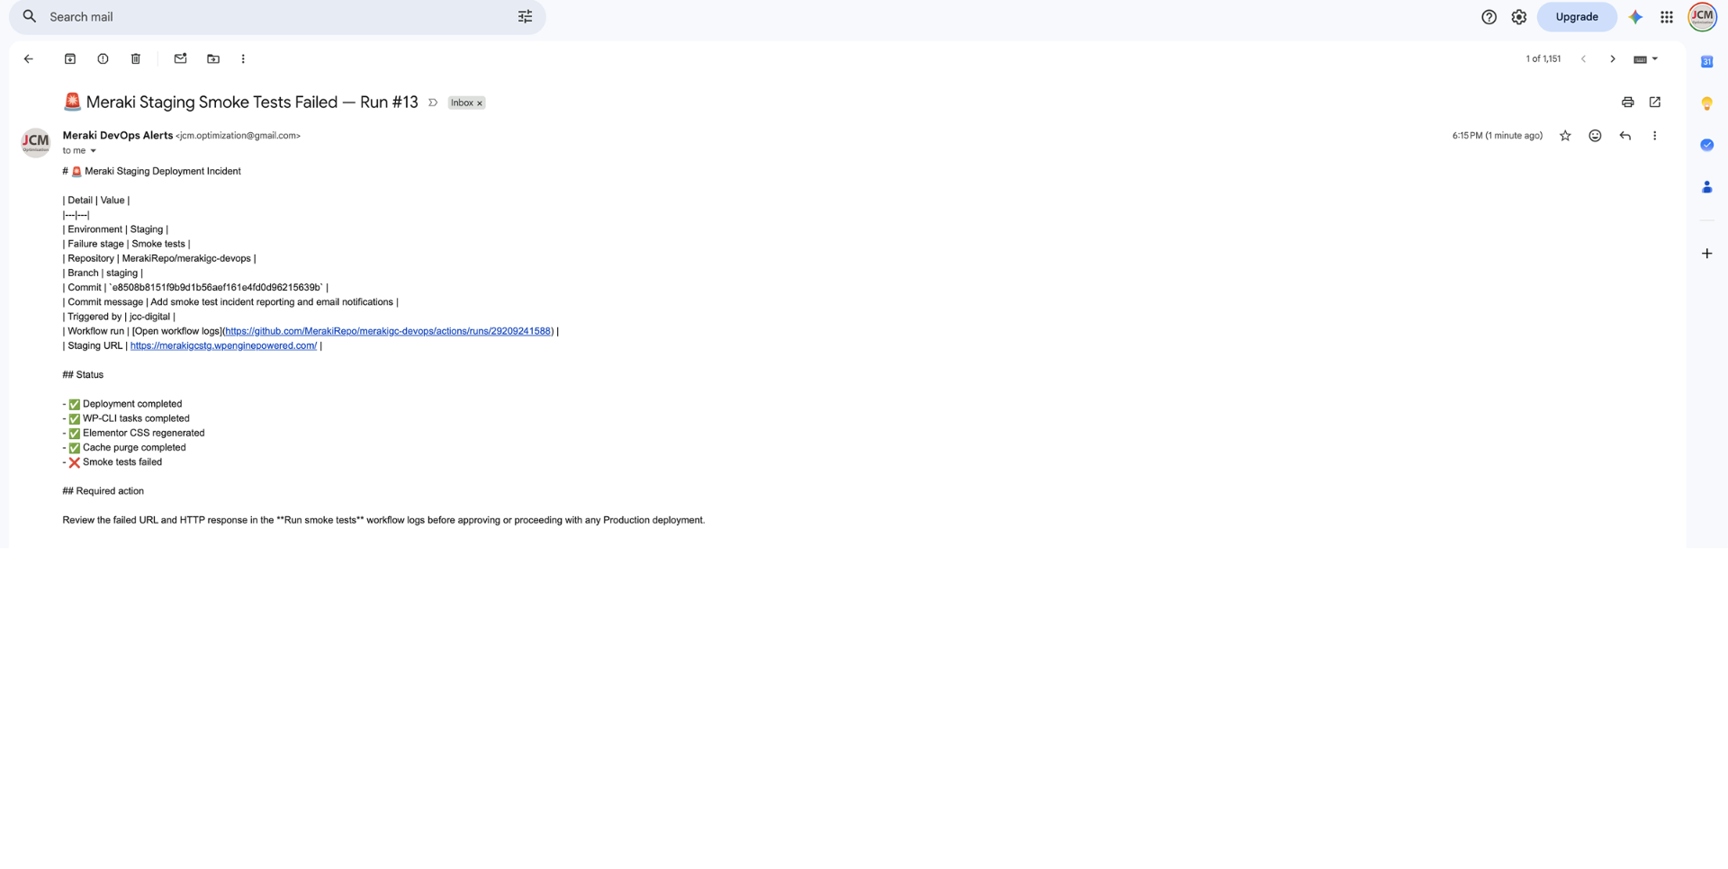This screenshot has width=1728, height=869.
Task: Click the 'Elementor CSS regenerated' line
Action: (133, 433)
